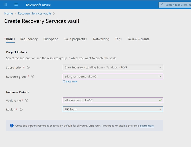Open the Learn more link

(x=147, y=126)
